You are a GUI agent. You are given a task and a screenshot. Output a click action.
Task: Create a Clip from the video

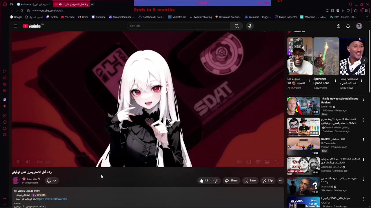pos(268,181)
